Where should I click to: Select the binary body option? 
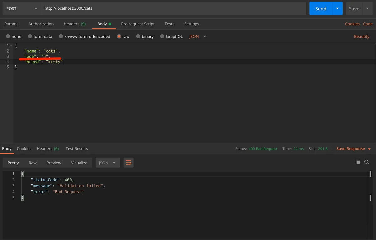click(x=145, y=36)
